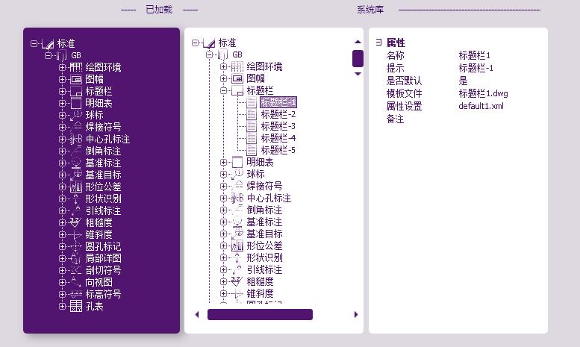Click the vertical scrollbar up arrow

pos(358,42)
